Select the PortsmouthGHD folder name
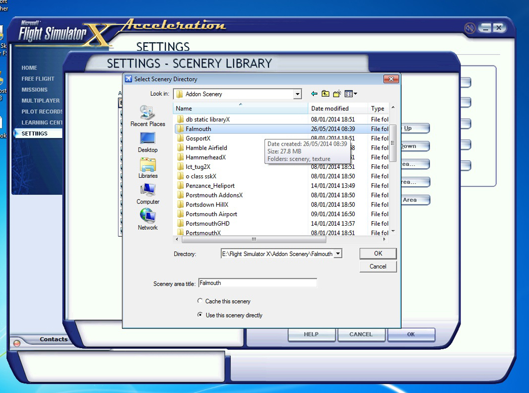The width and height of the screenshot is (529, 393). [208, 223]
